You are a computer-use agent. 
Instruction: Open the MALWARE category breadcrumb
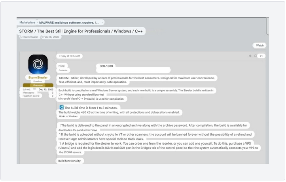pyautogui.click(x=69, y=23)
